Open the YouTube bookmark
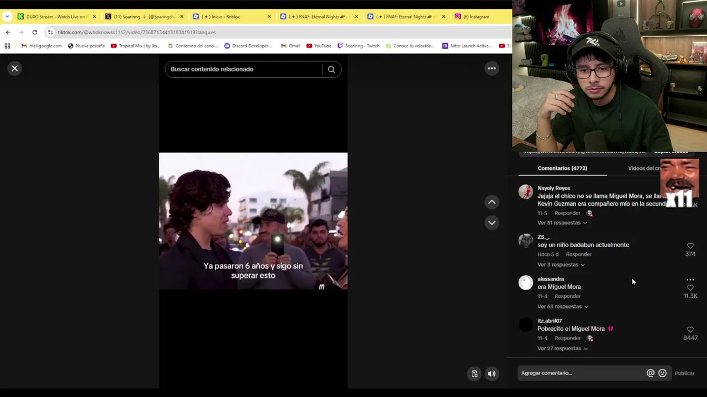707x397 pixels. point(319,46)
